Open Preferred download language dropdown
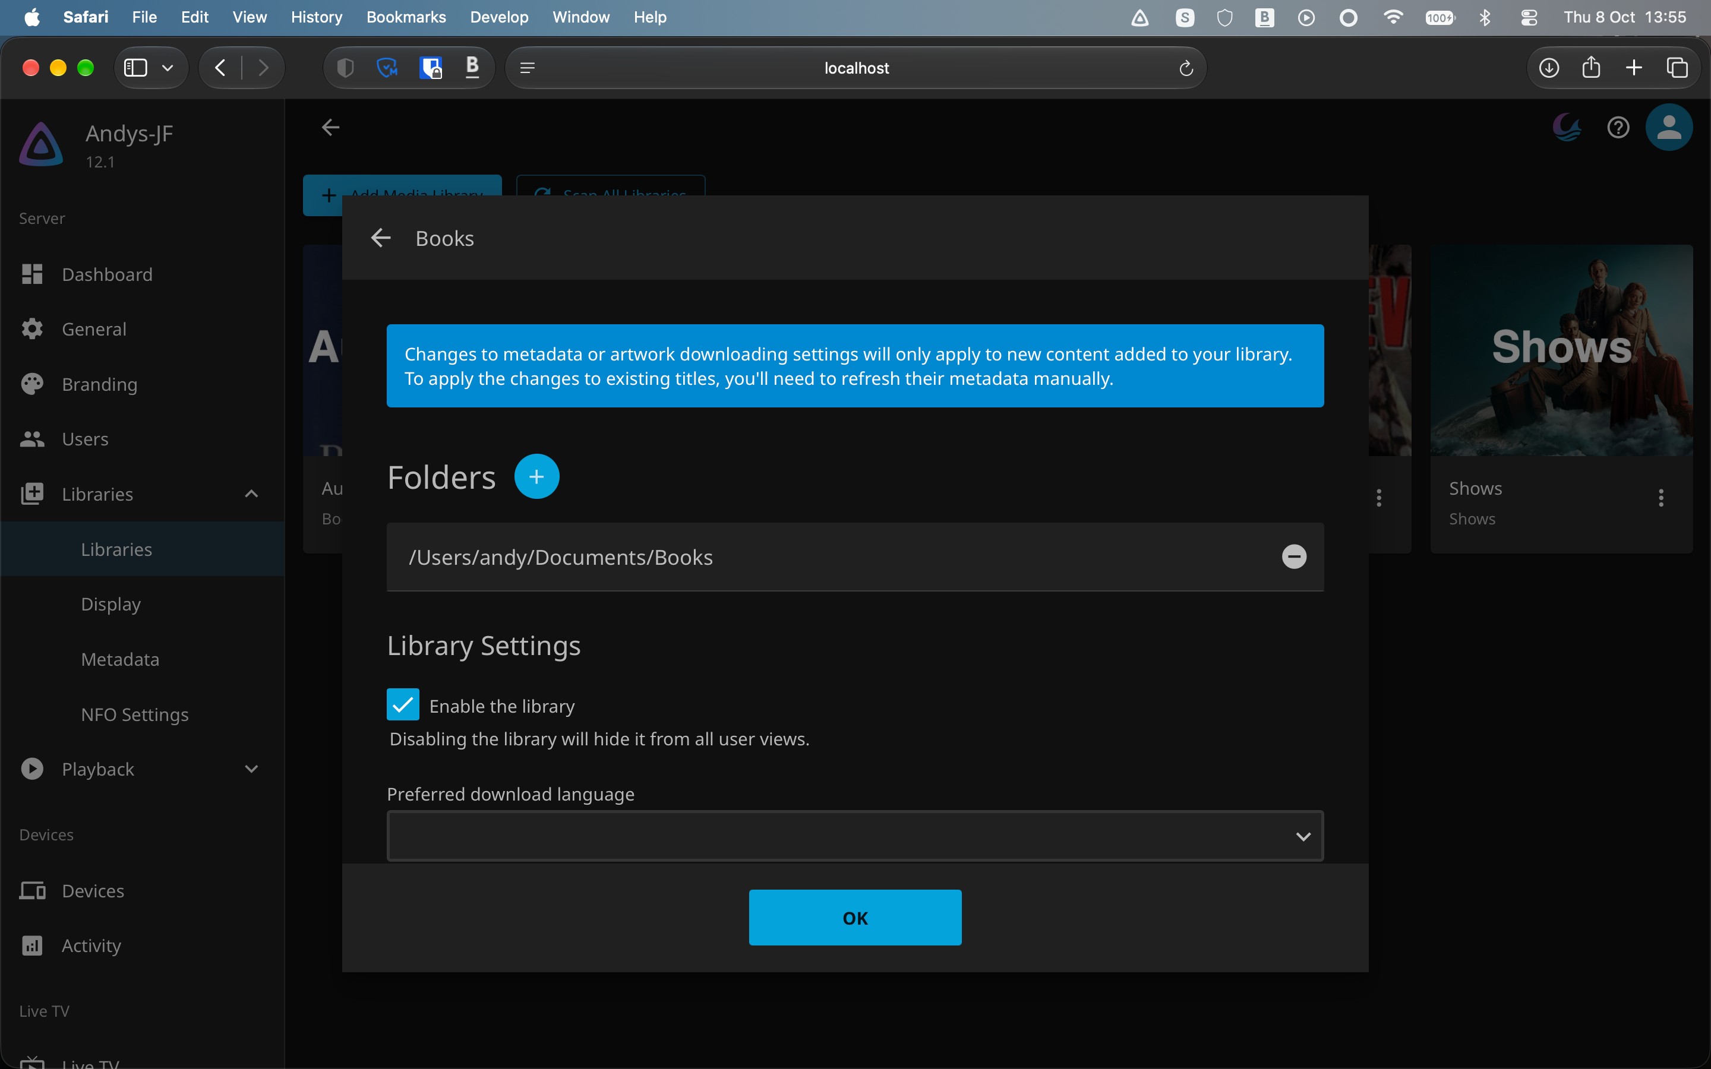 [x=855, y=836]
